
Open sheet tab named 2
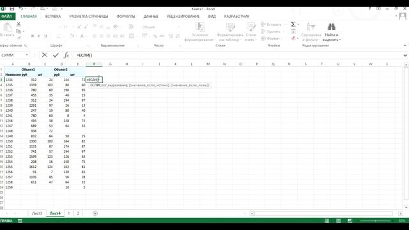point(78,213)
